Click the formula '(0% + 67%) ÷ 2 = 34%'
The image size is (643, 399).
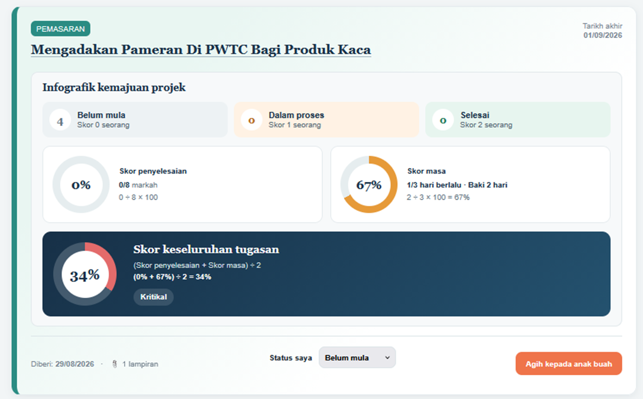pos(172,277)
